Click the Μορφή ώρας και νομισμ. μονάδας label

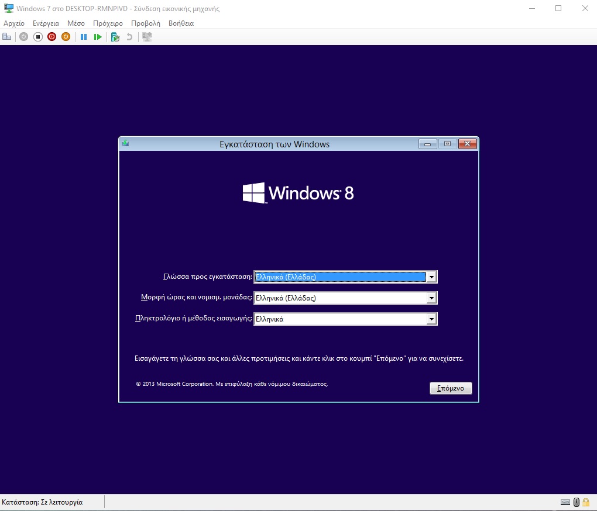pyautogui.click(x=197, y=298)
